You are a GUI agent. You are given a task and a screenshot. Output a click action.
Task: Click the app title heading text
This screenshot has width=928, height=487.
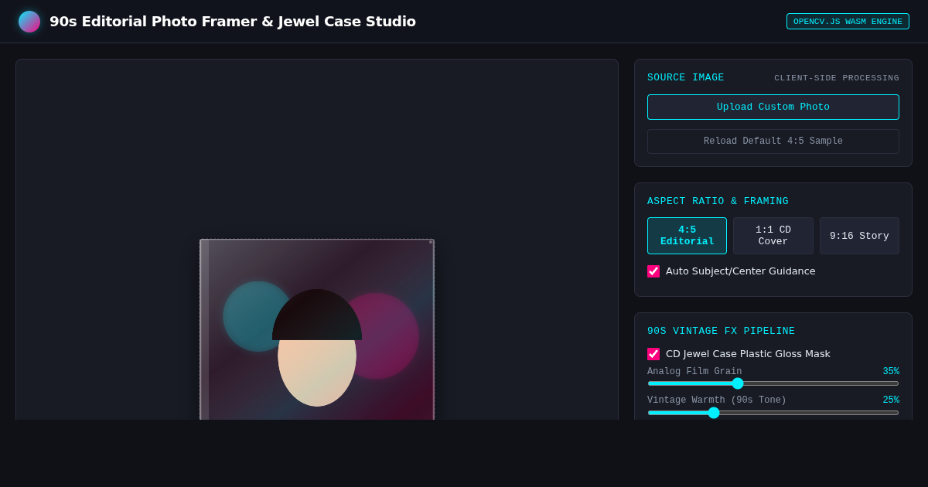point(233,22)
